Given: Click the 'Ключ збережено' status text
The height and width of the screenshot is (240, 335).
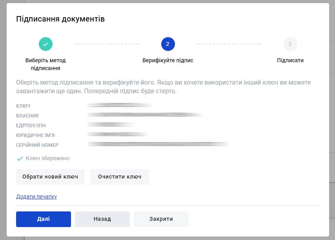Looking at the screenshot, I should tap(47, 159).
